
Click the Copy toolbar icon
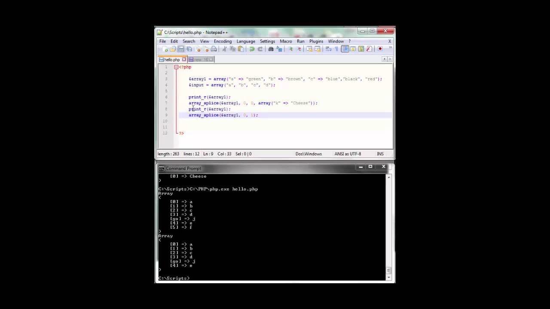click(x=232, y=49)
